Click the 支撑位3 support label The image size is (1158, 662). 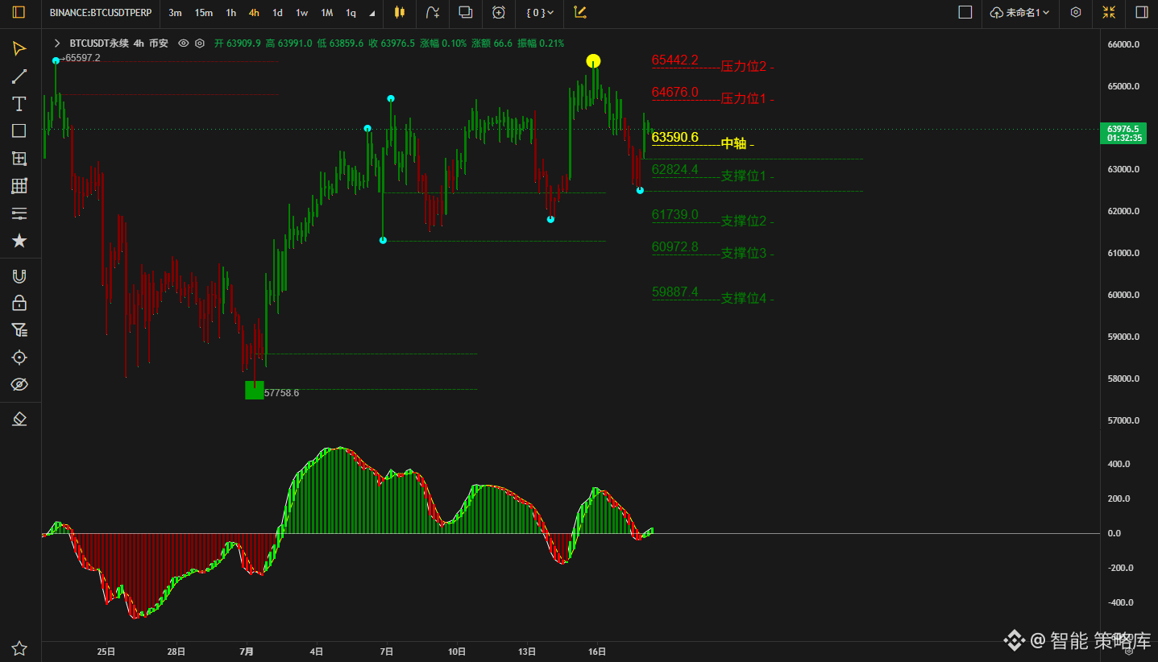pyautogui.click(x=743, y=254)
